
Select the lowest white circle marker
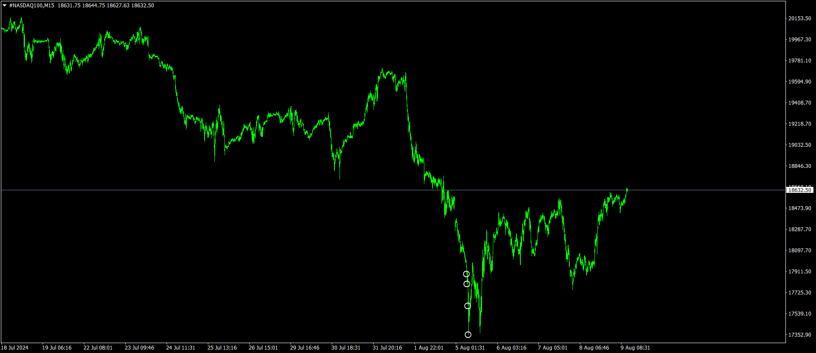[468, 335]
